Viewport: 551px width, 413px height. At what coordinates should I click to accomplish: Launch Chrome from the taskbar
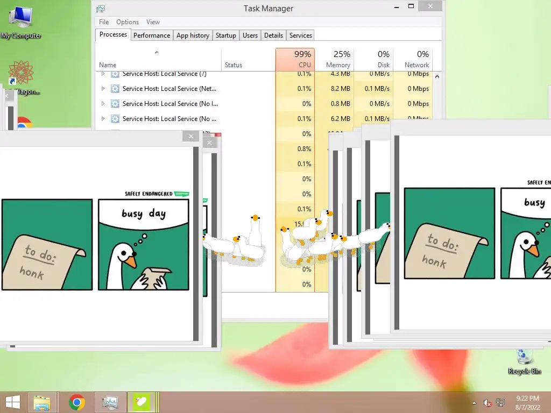[x=76, y=402]
